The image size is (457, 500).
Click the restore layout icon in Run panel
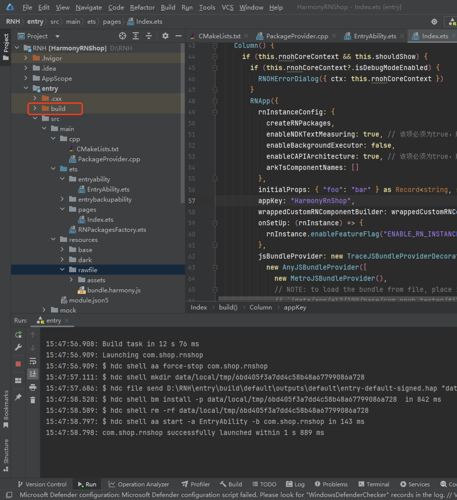(x=18, y=381)
